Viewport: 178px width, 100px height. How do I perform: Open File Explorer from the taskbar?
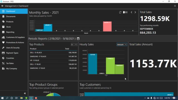[x=21, y=98]
